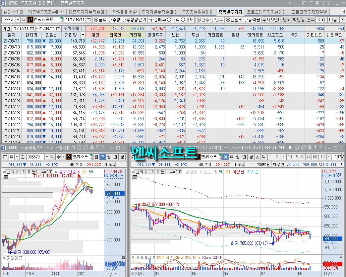Open the stock code 036570 dropdown arrow

point(18,20)
